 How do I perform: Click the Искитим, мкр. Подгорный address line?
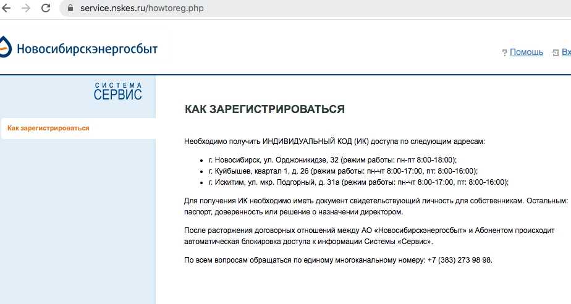358,182
